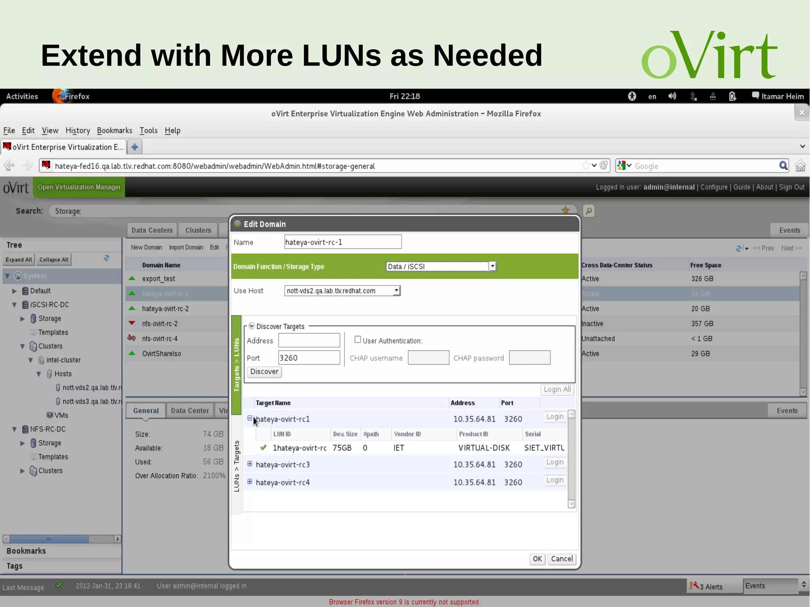
Task: Click the search magnifier icon next to search bar
Action: coord(589,211)
